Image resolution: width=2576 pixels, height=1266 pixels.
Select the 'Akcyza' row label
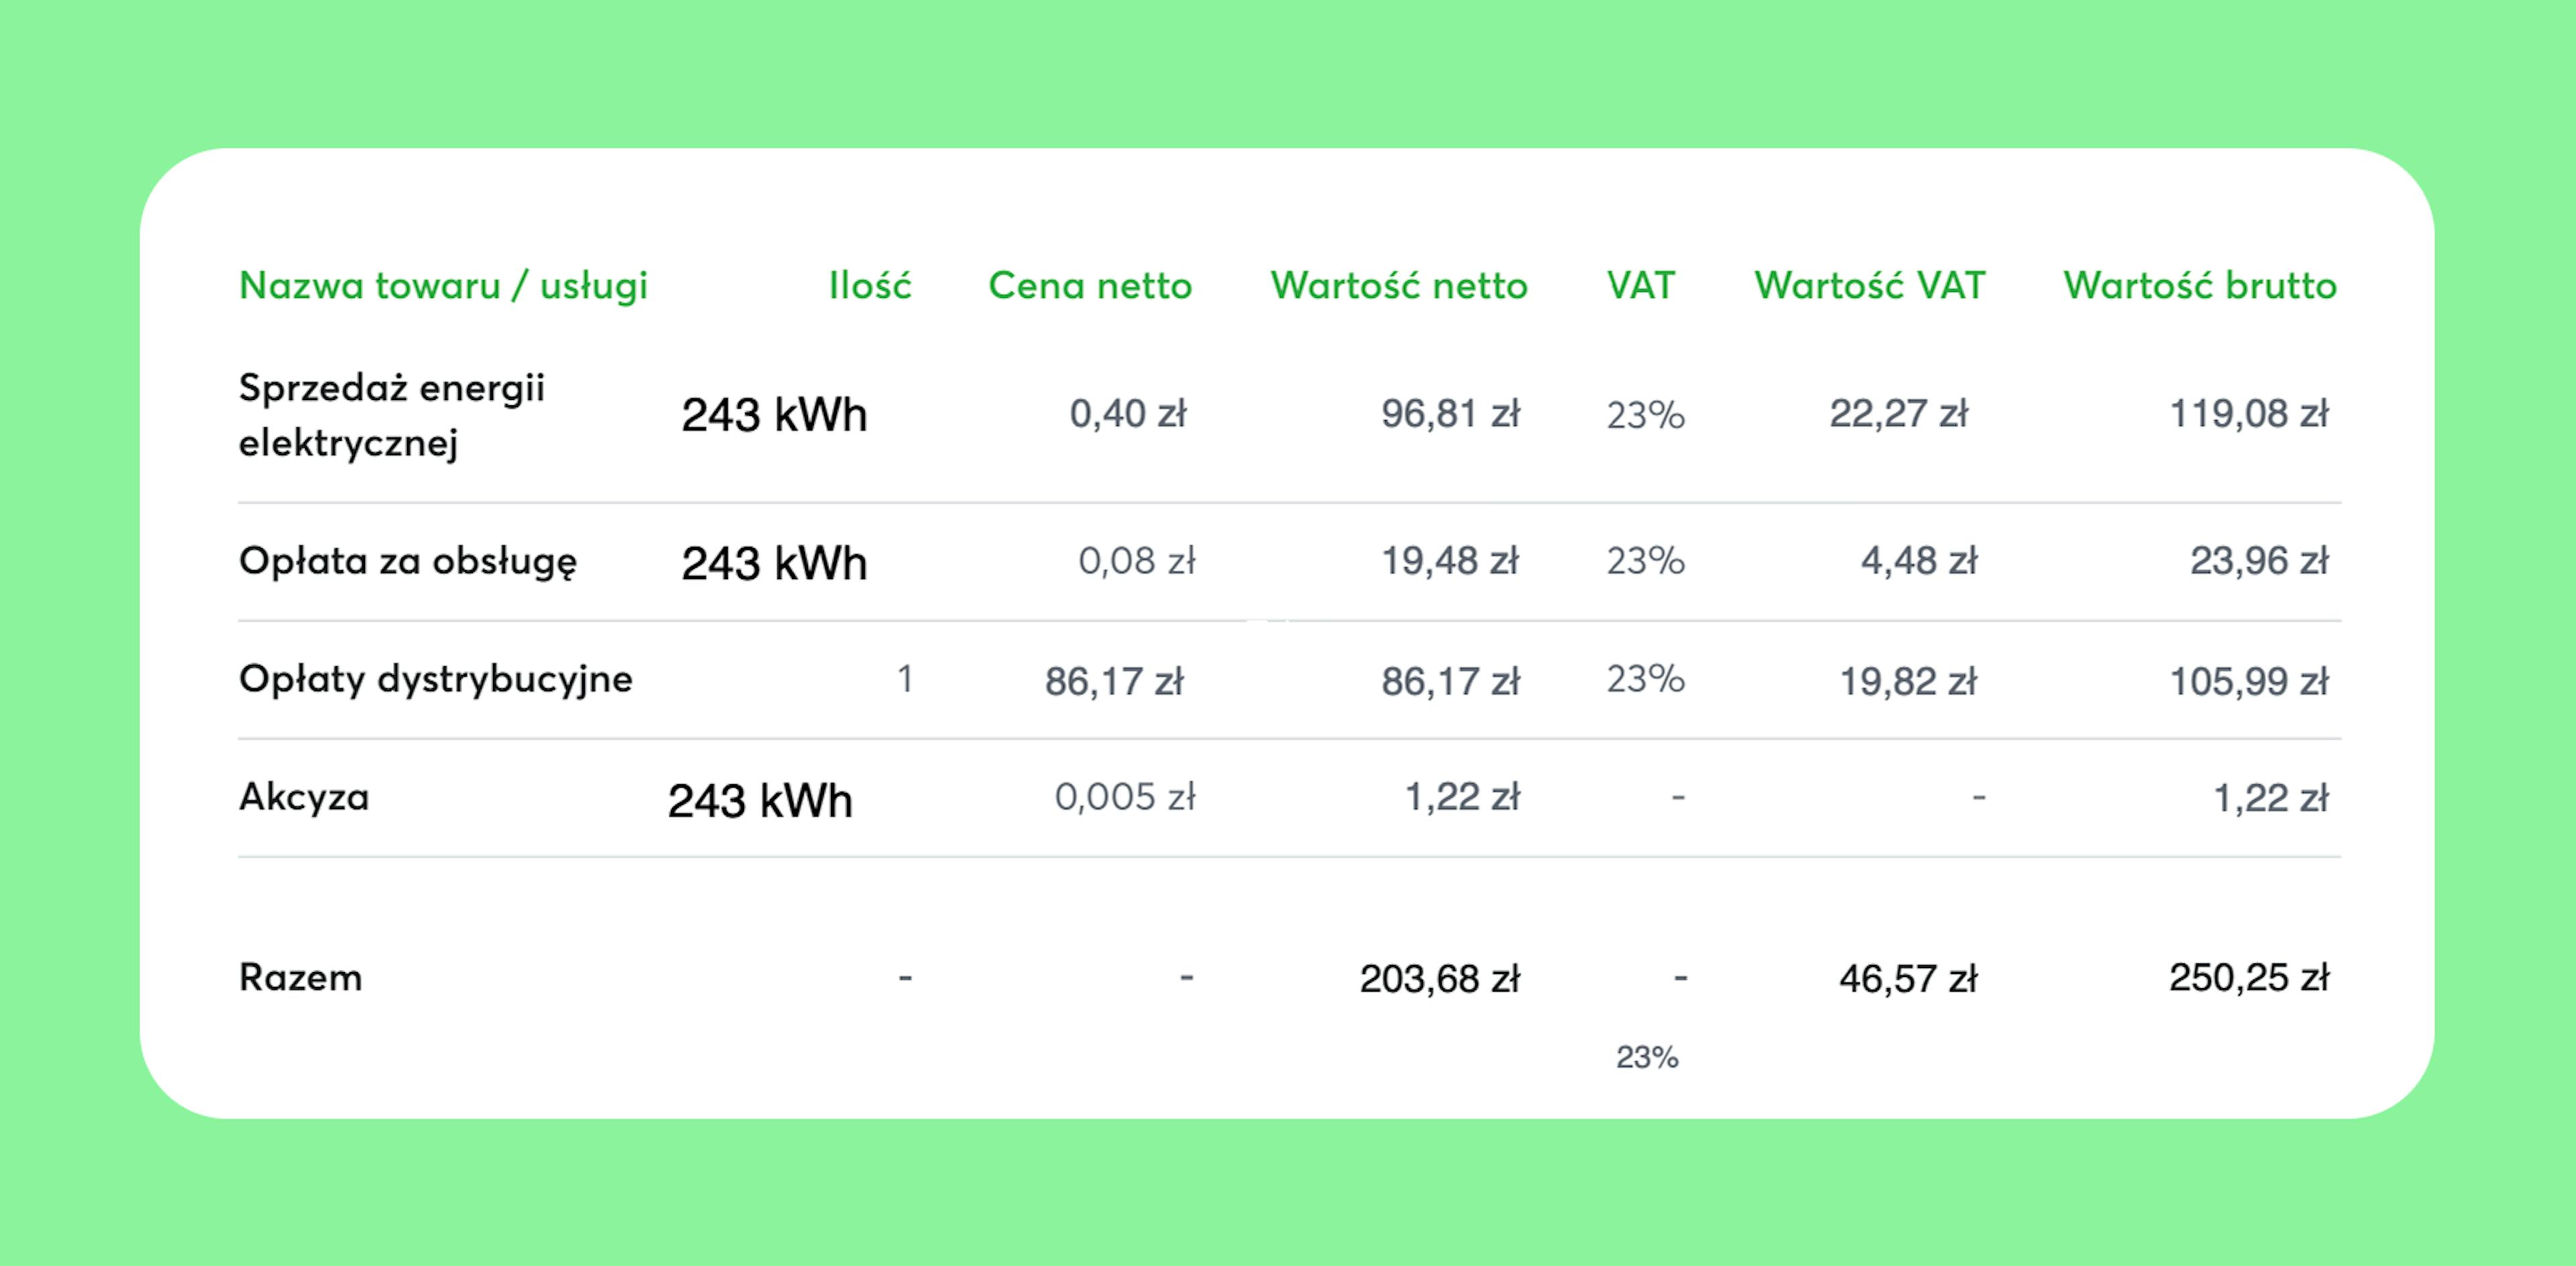304,798
